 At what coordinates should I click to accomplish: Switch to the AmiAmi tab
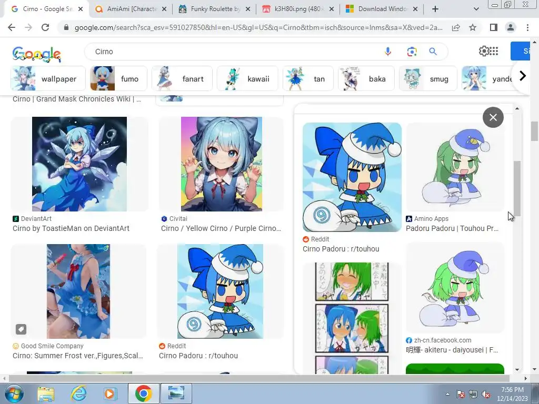point(131,9)
